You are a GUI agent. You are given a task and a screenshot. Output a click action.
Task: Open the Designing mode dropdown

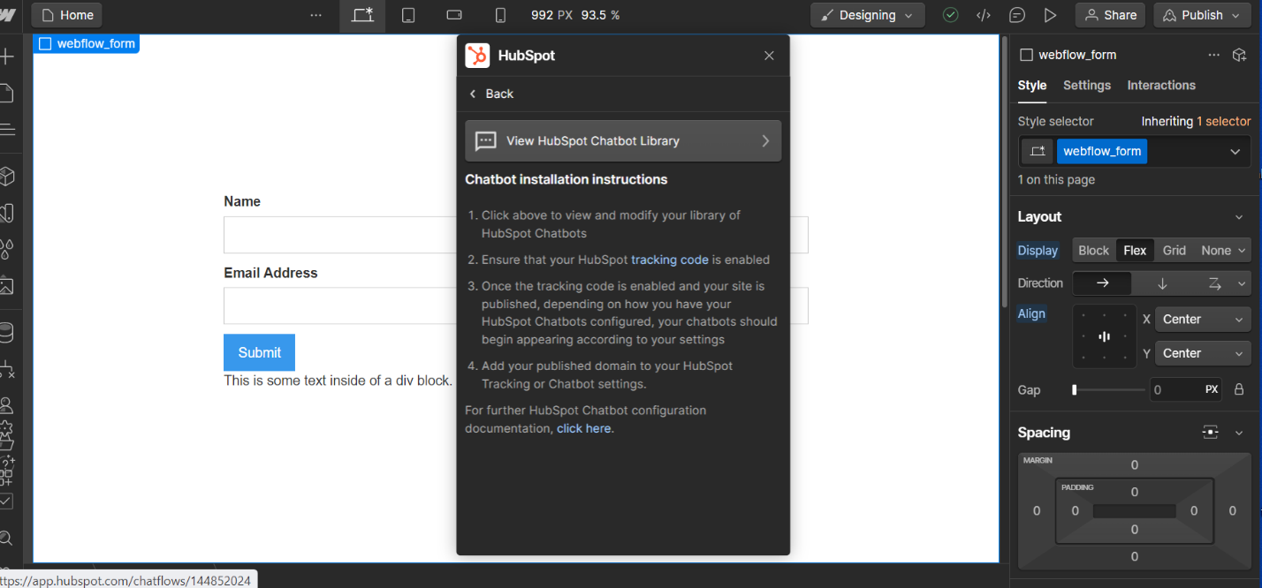[x=868, y=15]
